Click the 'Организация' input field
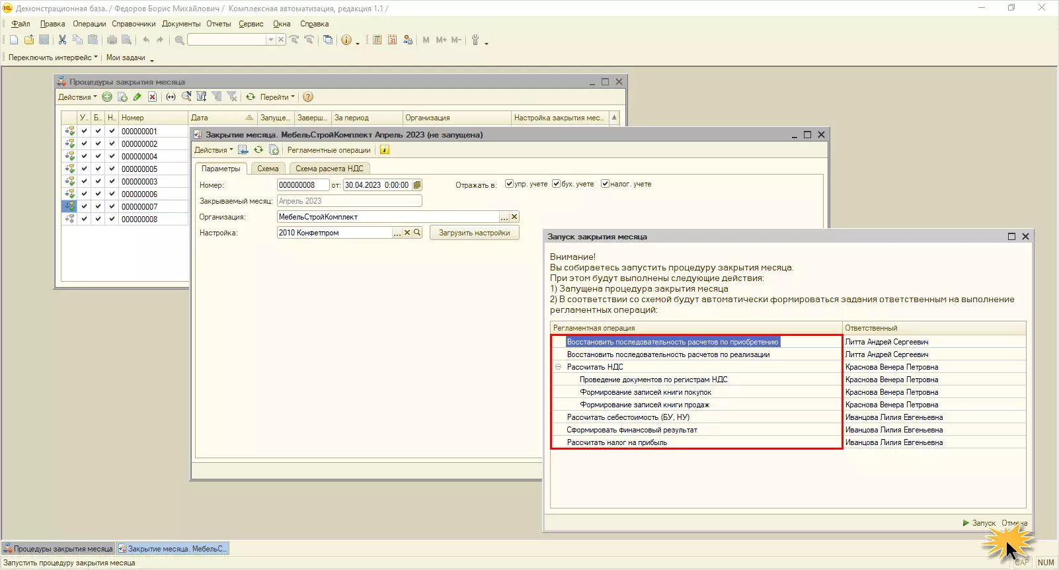The height and width of the screenshot is (570, 1059). click(x=388, y=217)
